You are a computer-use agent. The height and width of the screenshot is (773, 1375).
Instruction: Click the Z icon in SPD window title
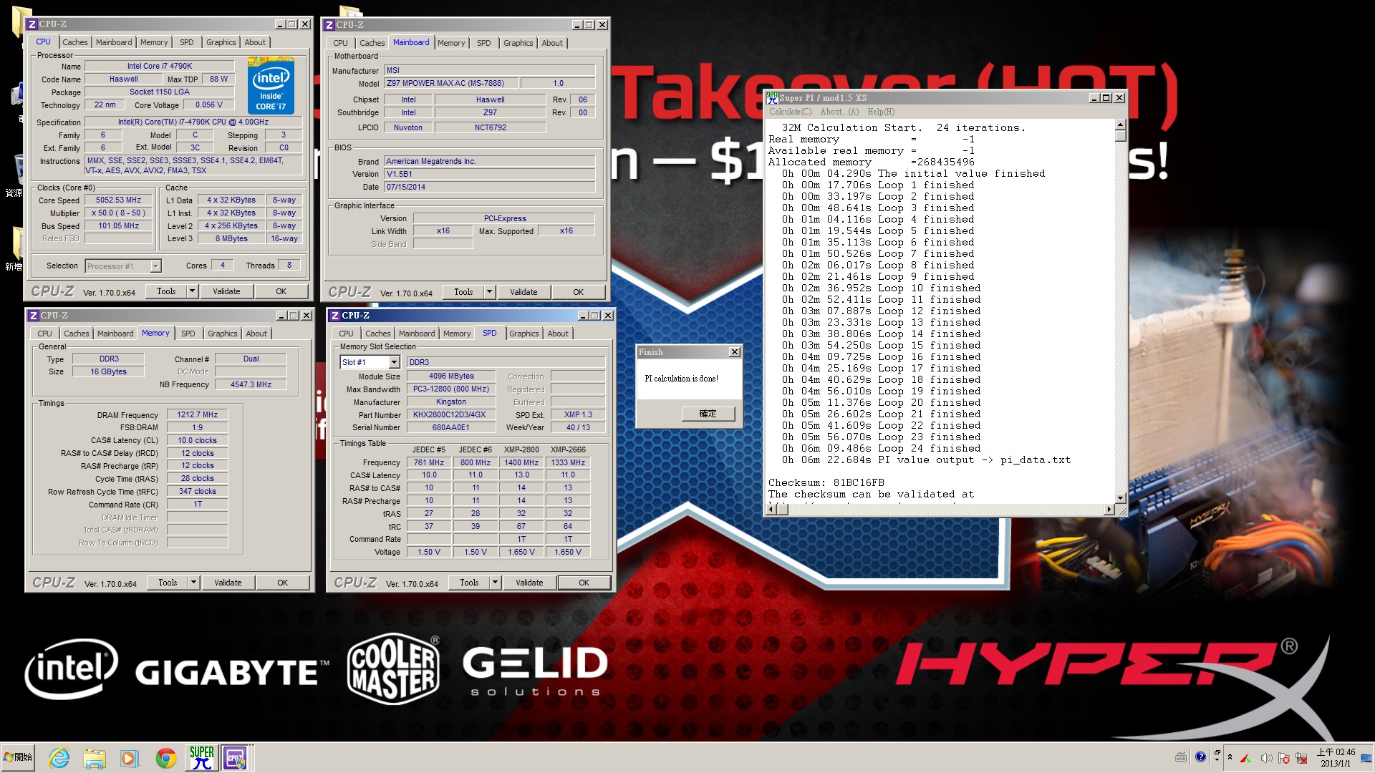tap(334, 316)
